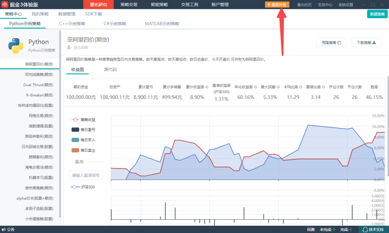Click the 技术支持 headset icon

click(x=365, y=229)
